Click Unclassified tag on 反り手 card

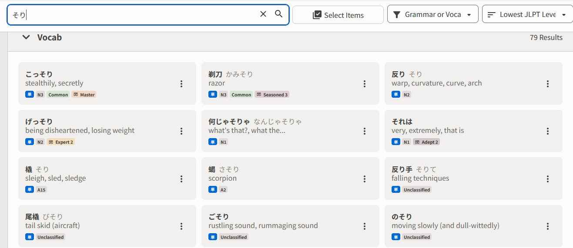pos(417,190)
